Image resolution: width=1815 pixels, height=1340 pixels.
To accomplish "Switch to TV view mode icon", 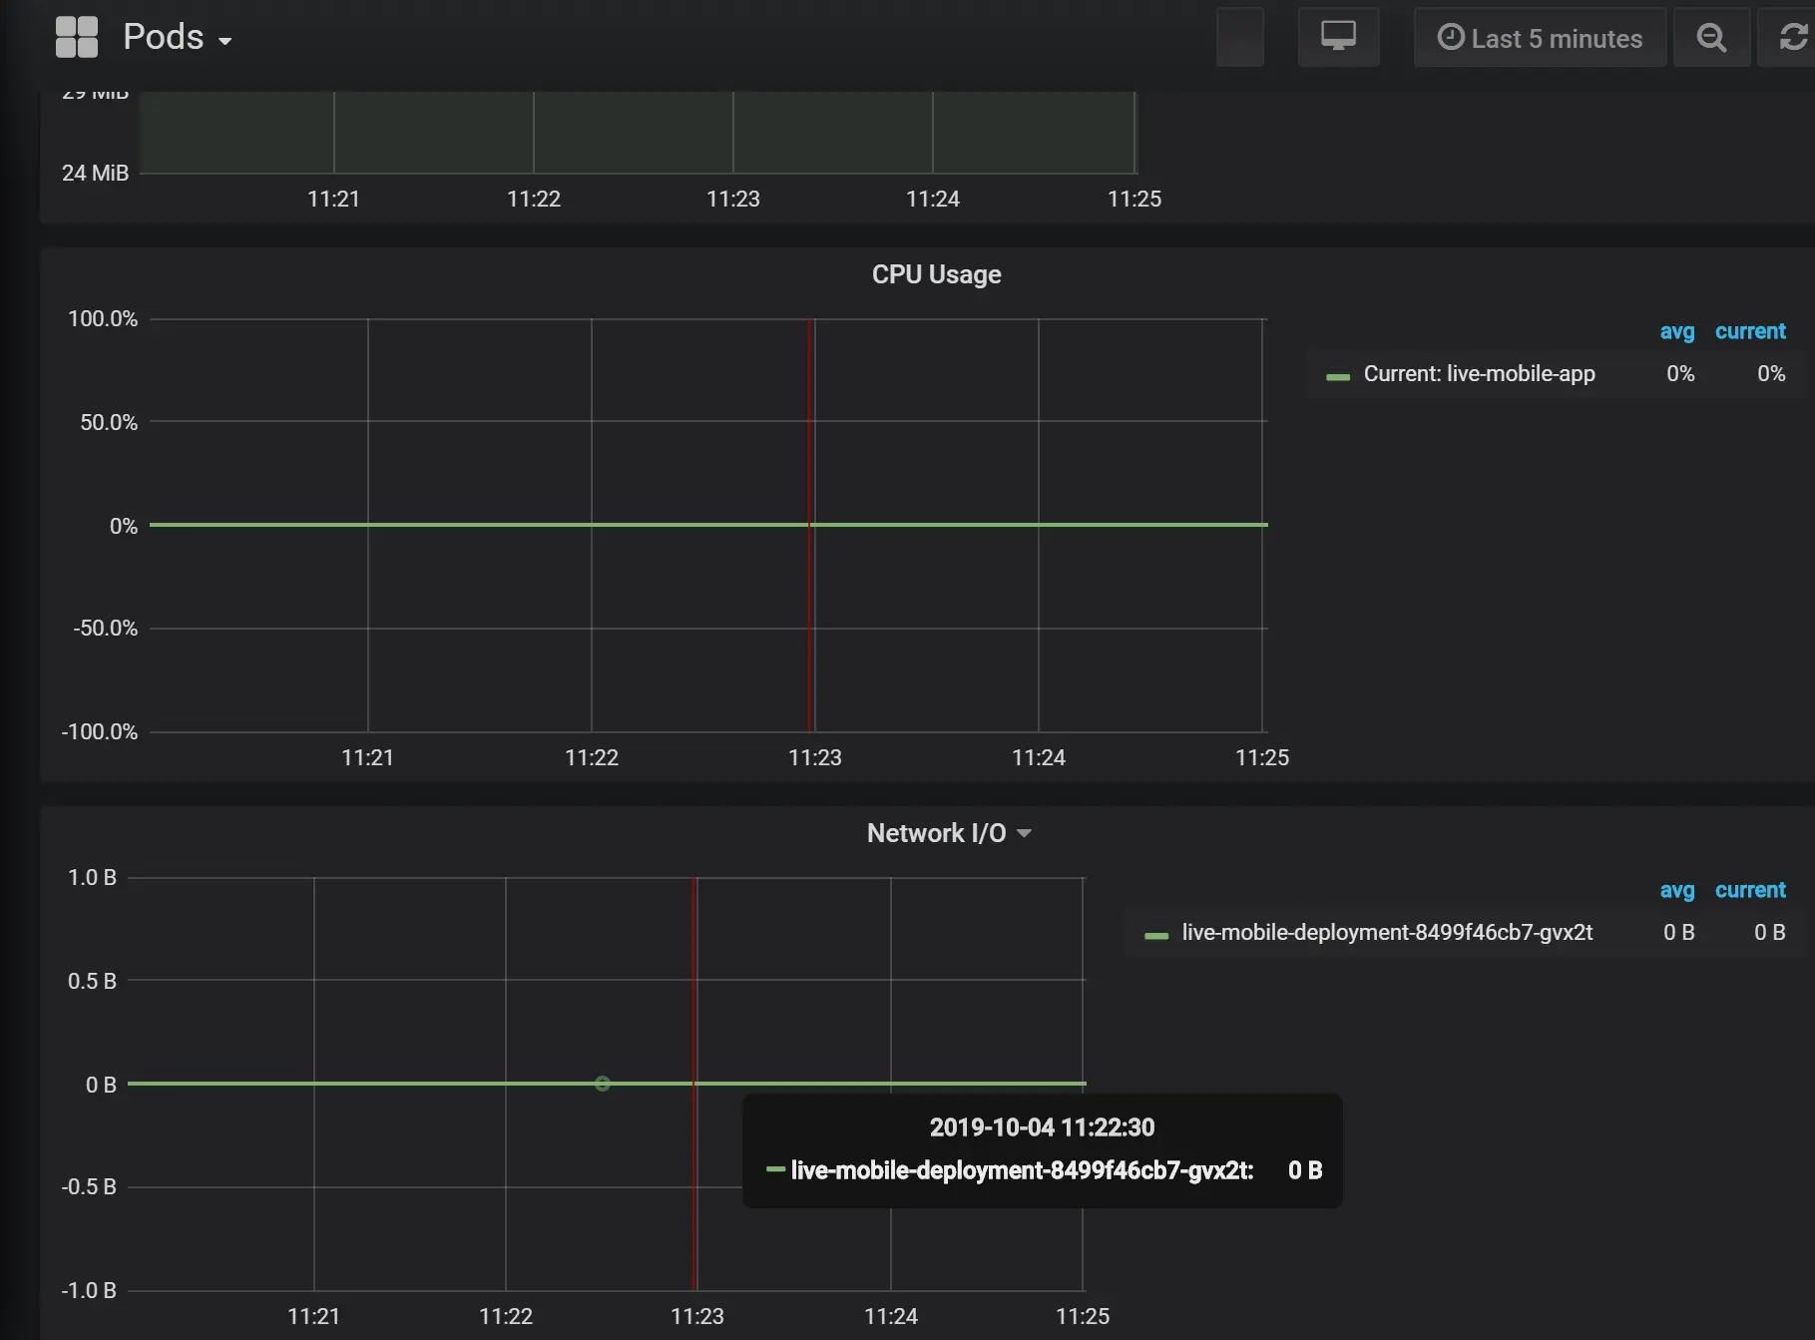I will point(1338,37).
